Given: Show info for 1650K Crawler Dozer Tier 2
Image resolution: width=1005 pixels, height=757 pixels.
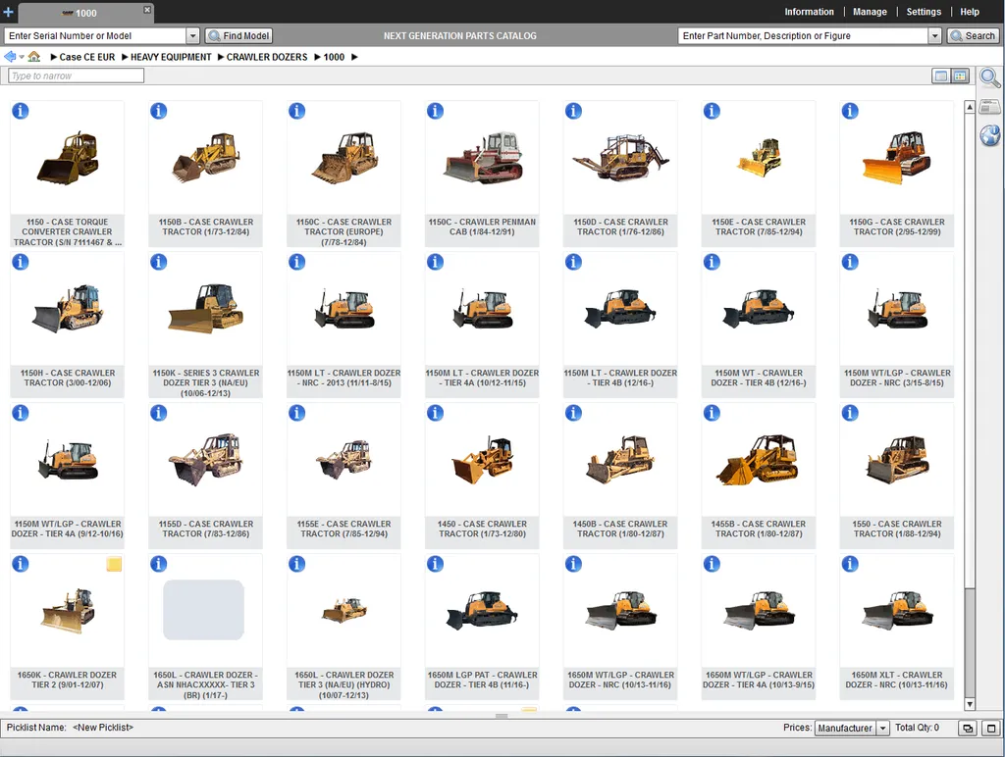Looking at the screenshot, I should tap(21, 564).
